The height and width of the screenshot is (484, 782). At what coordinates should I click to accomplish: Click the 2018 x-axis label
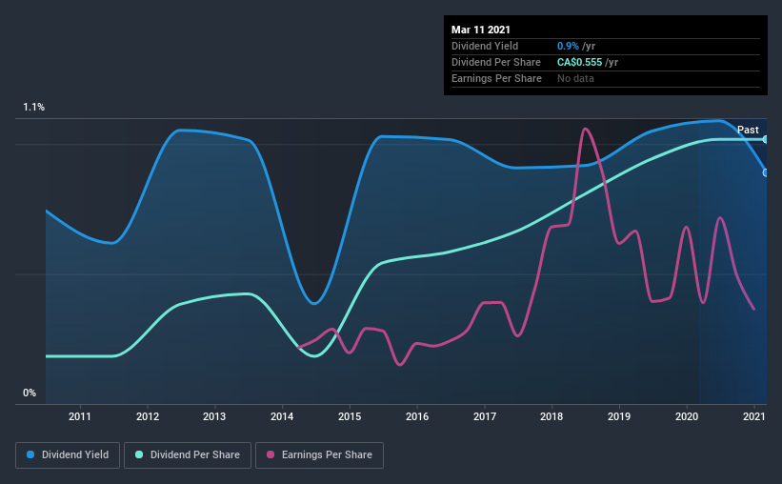coord(551,416)
